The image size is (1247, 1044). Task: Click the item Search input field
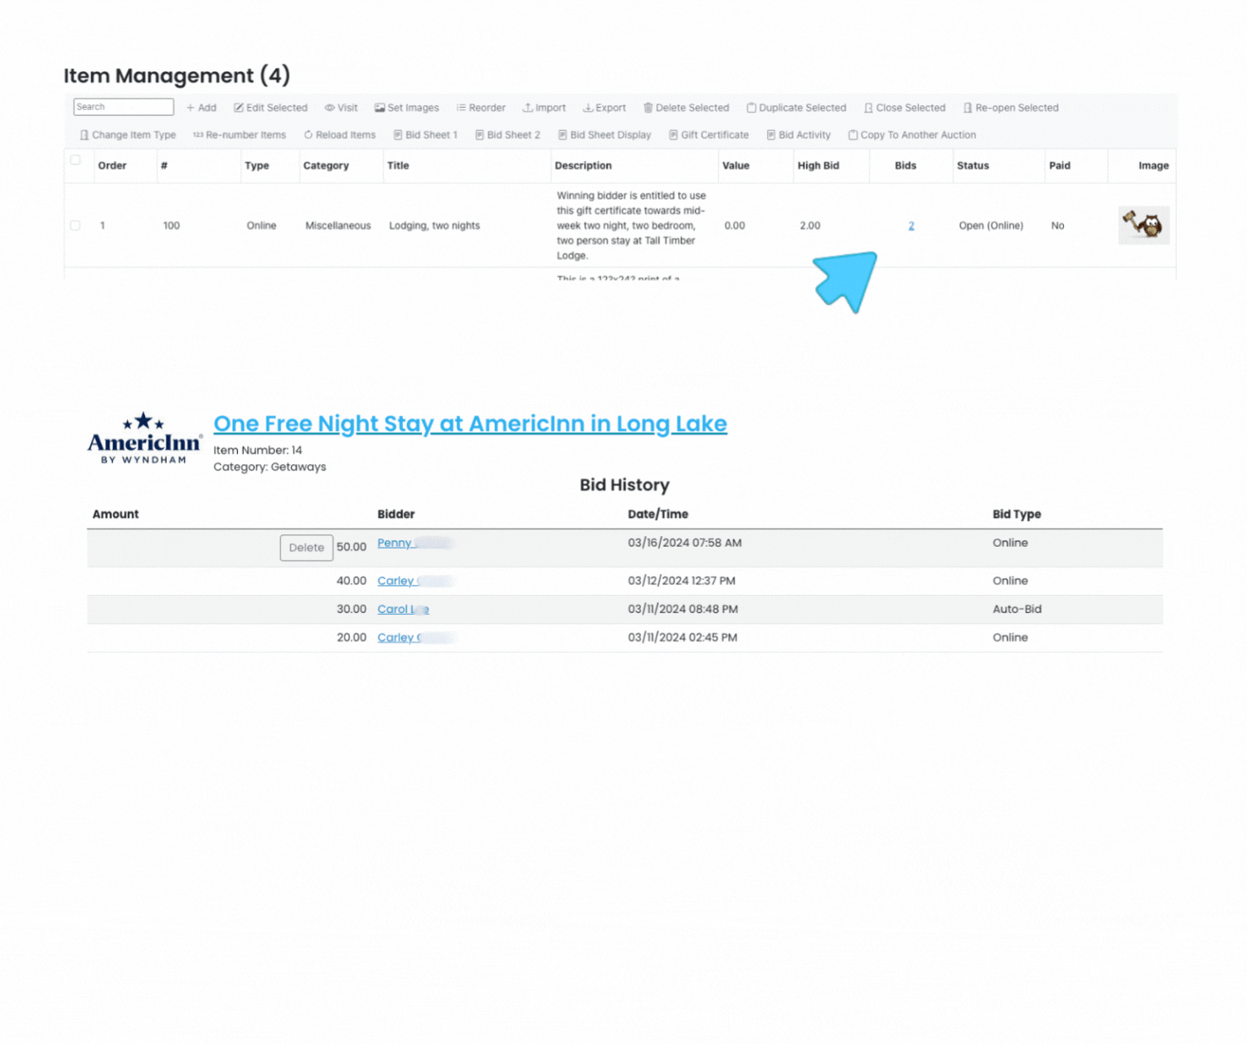coord(124,107)
